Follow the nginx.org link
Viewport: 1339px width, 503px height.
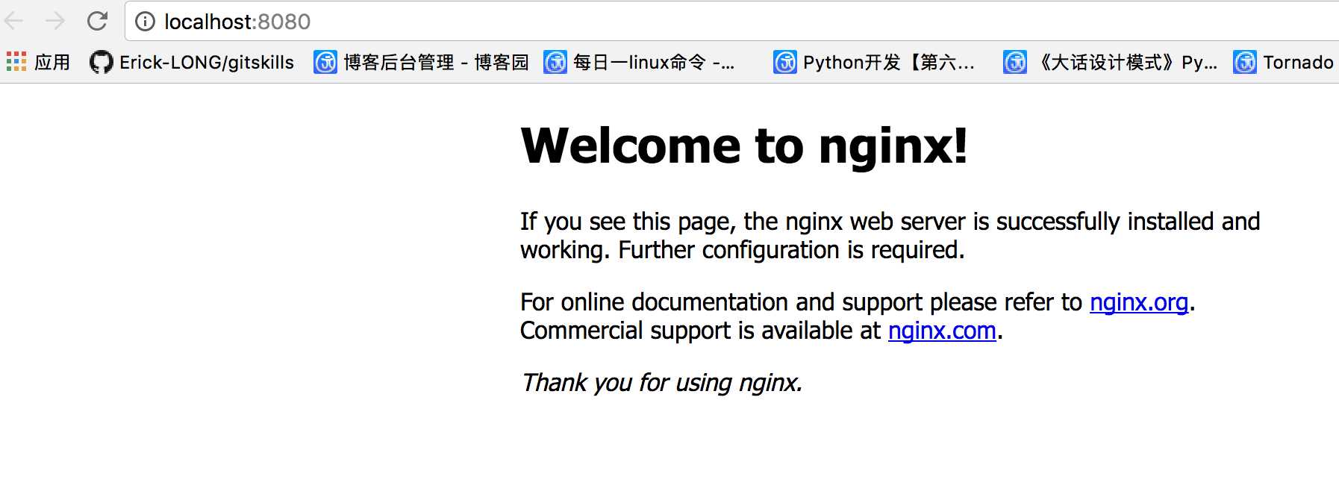click(x=1139, y=302)
